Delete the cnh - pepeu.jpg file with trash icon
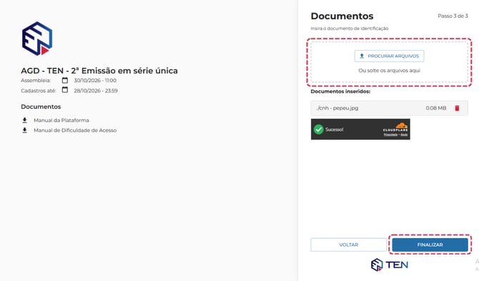 tap(457, 108)
